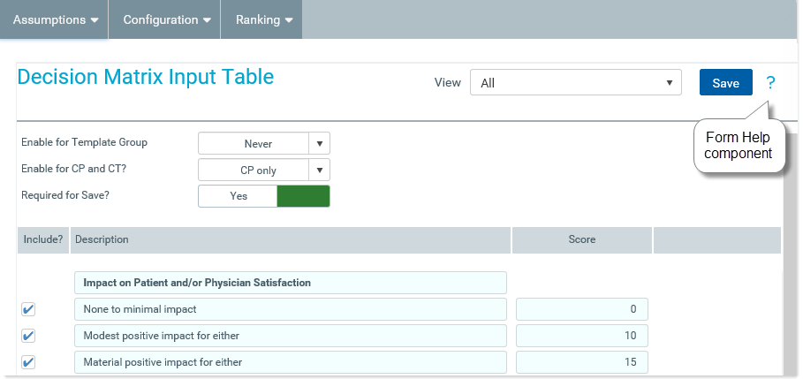This screenshot has height=379, width=803.
Task: Open Enable for Template Group dropdown
Action: (x=263, y=143)
